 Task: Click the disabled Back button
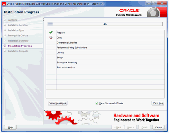tap(118, 127)
